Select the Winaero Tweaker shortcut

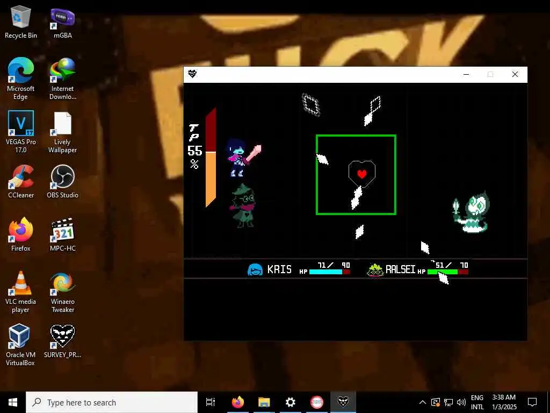pyautogui.click(x=62, y=291)
